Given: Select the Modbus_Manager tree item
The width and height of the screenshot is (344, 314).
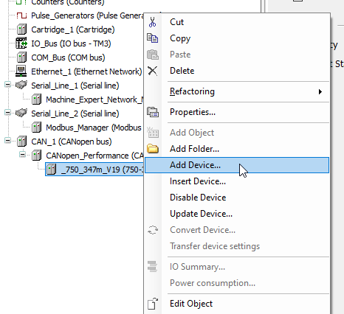Looking at the screenshot, I should [x=94, y=128].
